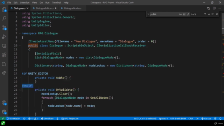Open the feedback icon in the status bar
This screenshot has height=126, width=224.
click(215, 119)
